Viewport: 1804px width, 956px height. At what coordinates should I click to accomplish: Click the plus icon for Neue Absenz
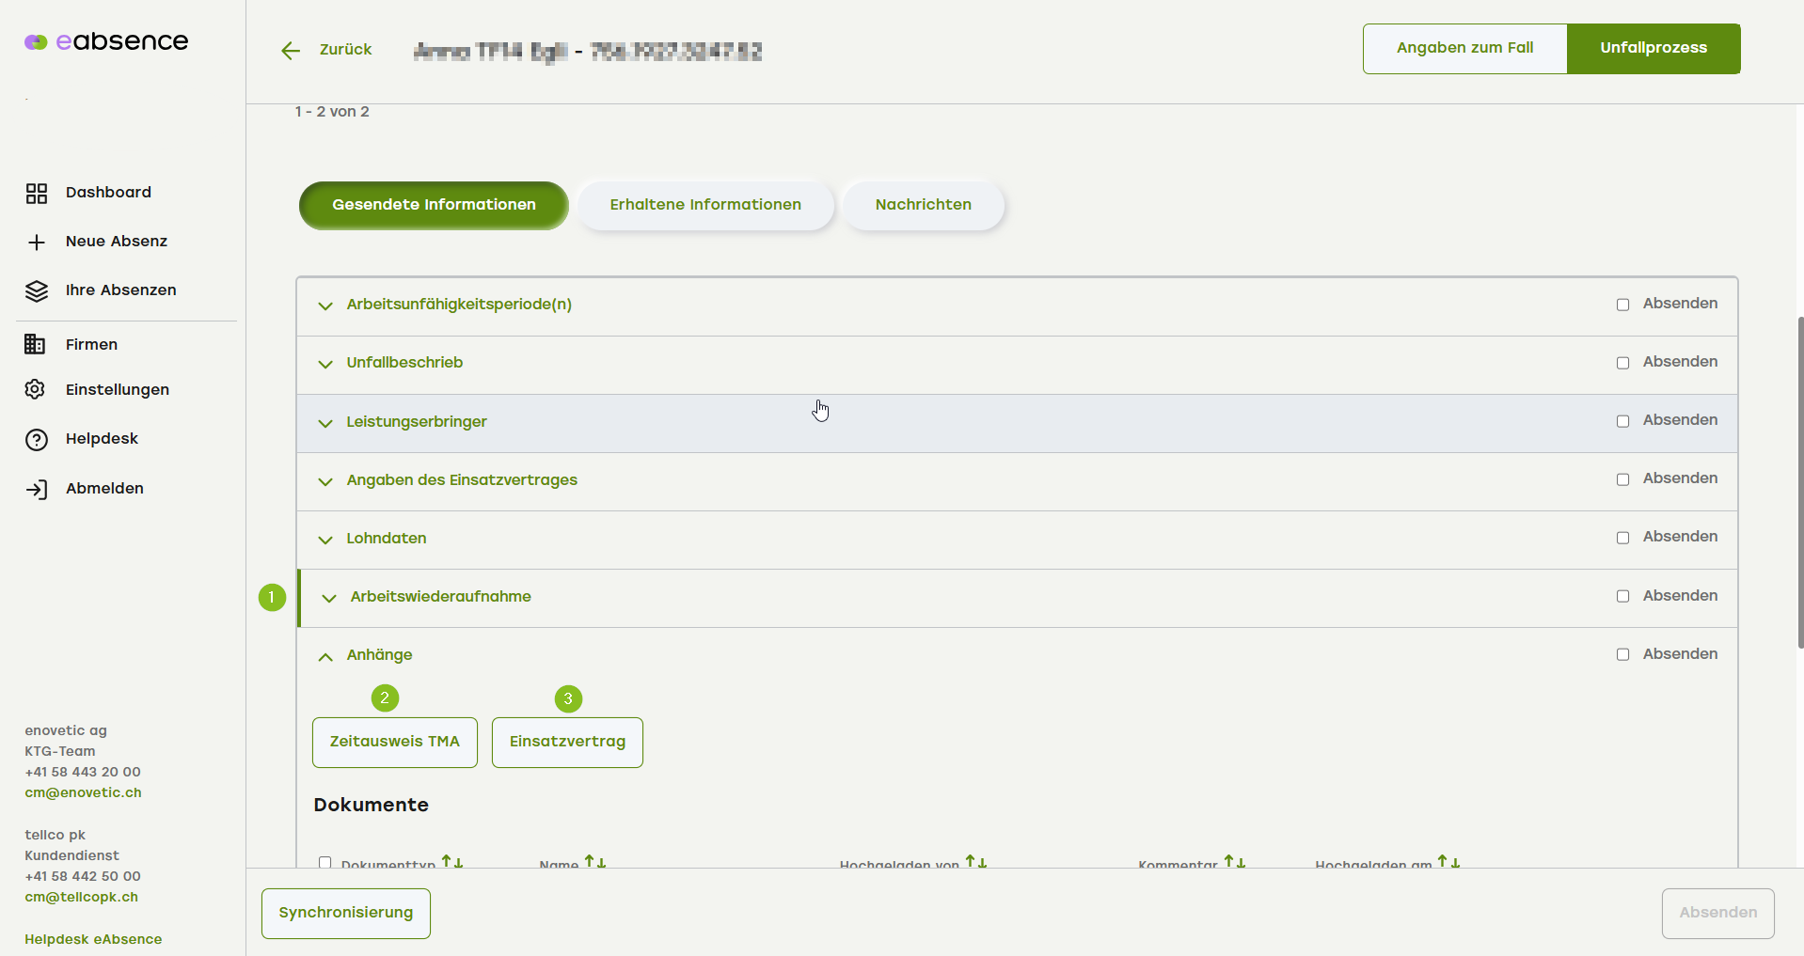click(x=37, y=243)
